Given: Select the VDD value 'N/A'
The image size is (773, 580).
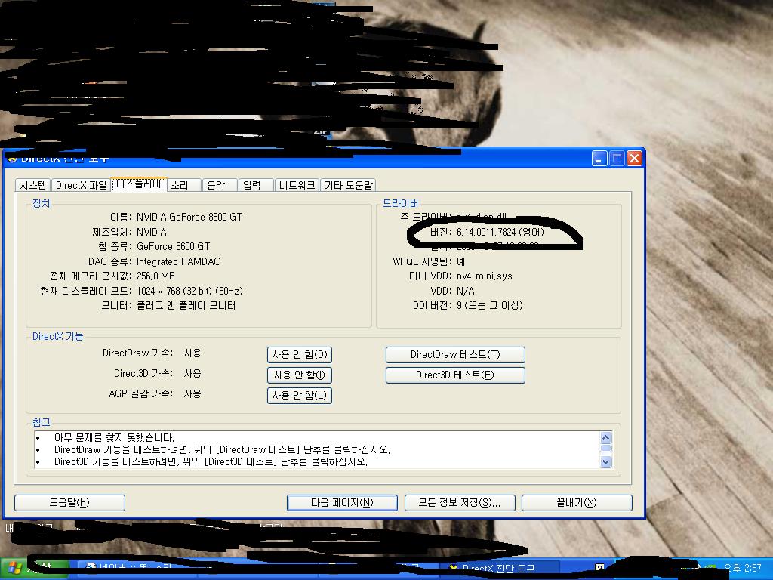Looking at the screenshot, I should (x=465, y=291).
